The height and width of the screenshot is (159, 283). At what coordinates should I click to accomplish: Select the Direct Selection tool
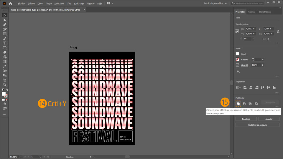tap(5, 20)
